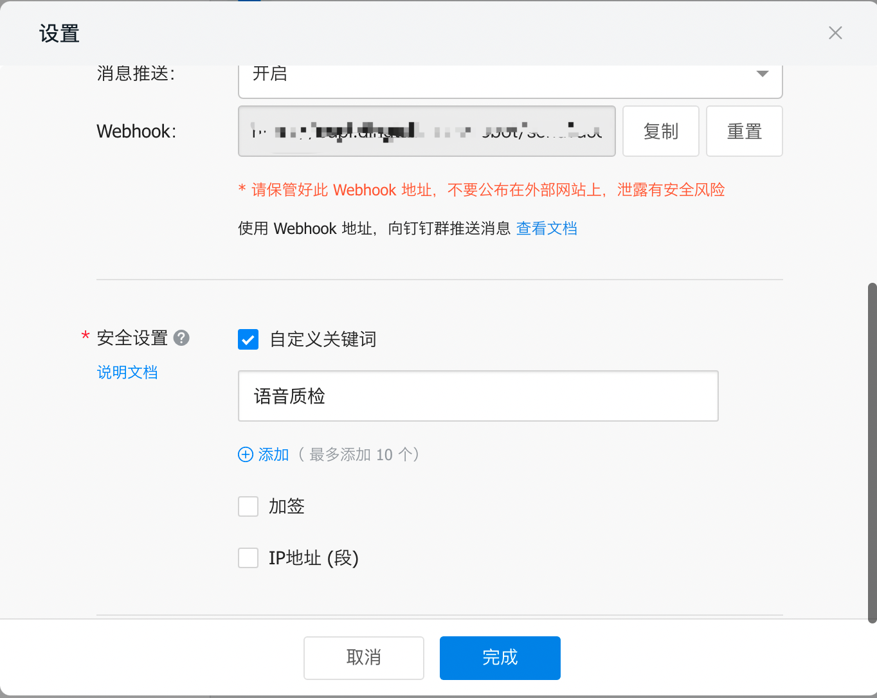Click the dropdown arrow of 消息推送
Image resolution: width=877 pixels, height=698 pixels.
tap(763, 74)
